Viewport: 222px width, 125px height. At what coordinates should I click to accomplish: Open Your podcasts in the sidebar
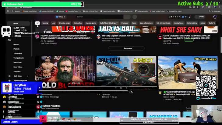tap(18, 58)
